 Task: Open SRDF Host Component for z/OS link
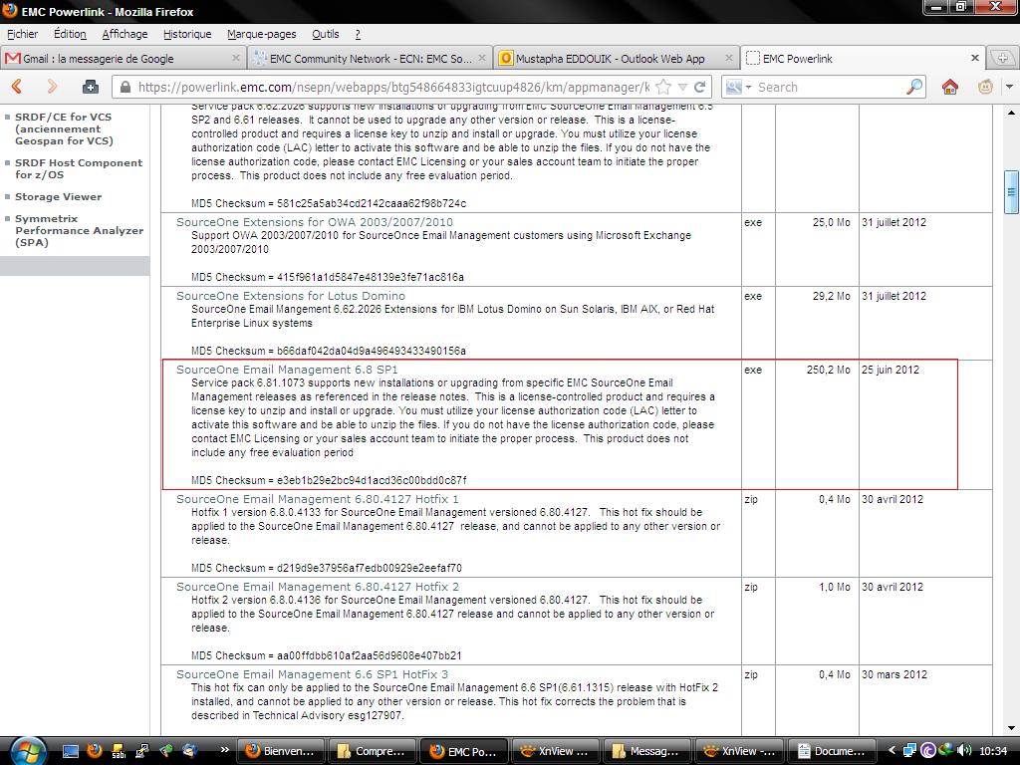(x=79, y=168)
